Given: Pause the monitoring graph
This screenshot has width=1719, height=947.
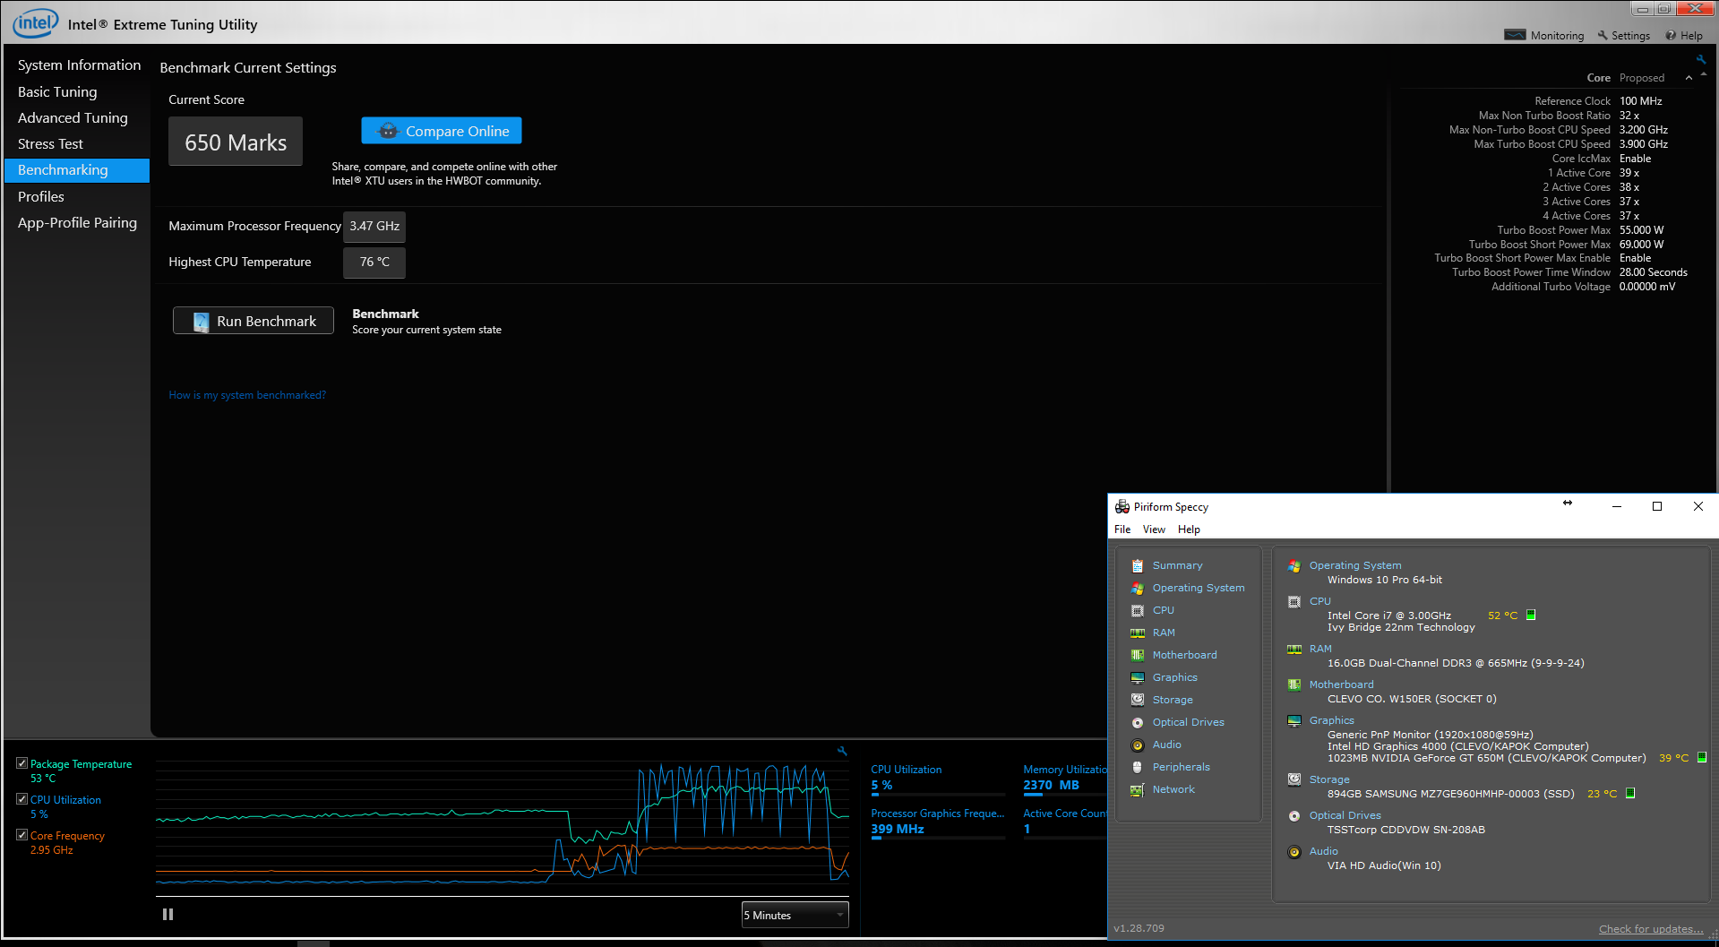Looking at the screenshot, I should [x=168, y=915].
